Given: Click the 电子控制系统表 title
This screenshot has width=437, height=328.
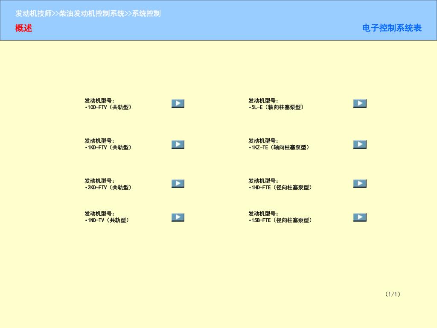Looking at the screenshot, I should click(x=392, y=28).
